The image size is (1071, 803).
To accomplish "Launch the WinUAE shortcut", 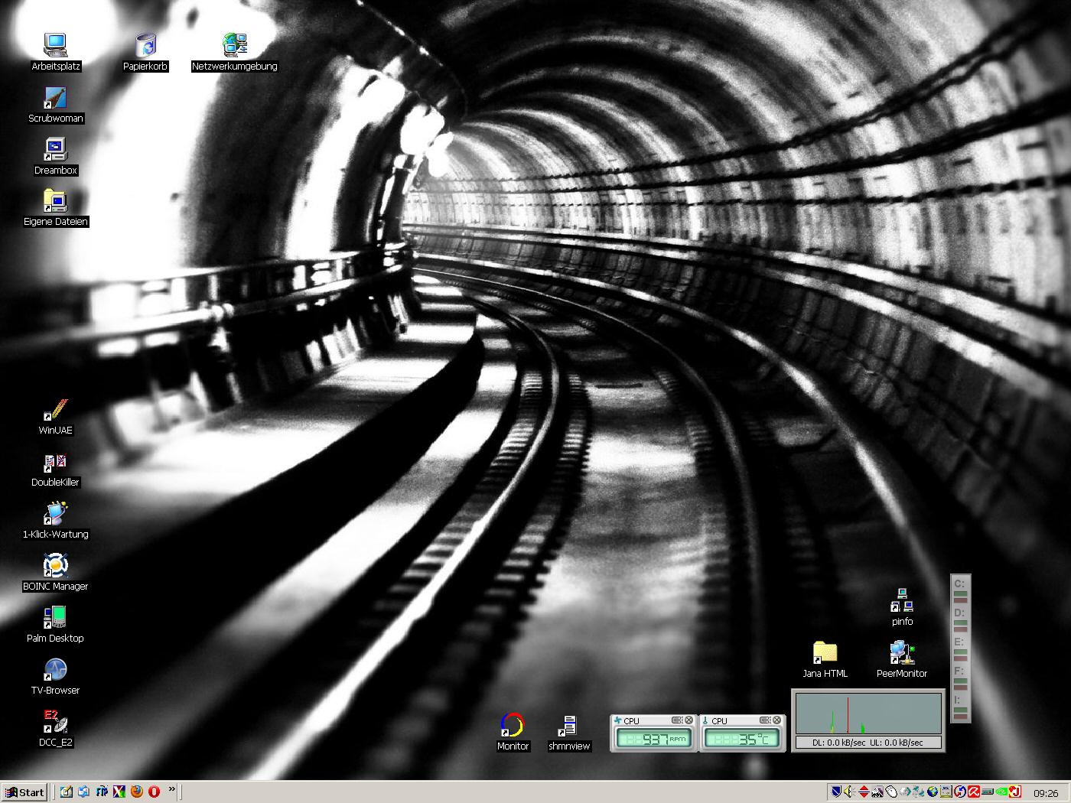I will tap(55, 411).
